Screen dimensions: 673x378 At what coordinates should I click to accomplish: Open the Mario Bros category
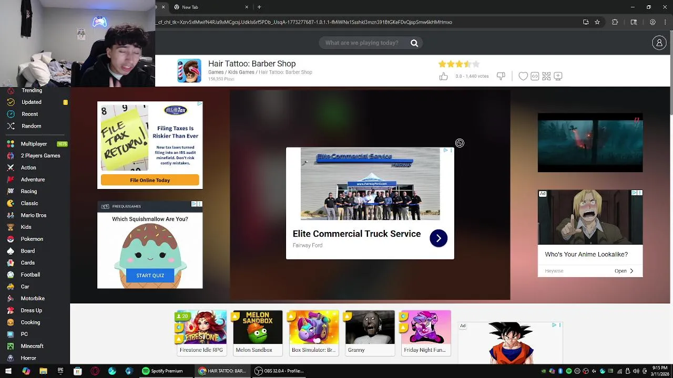point(35,215)
